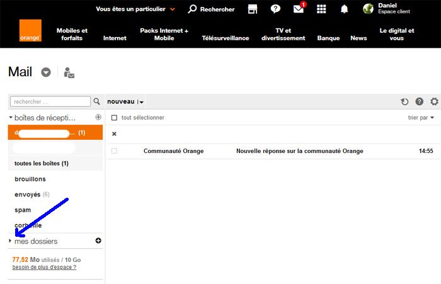
Task: Add a new folder in mes dossiers
Action: point(98,241)
